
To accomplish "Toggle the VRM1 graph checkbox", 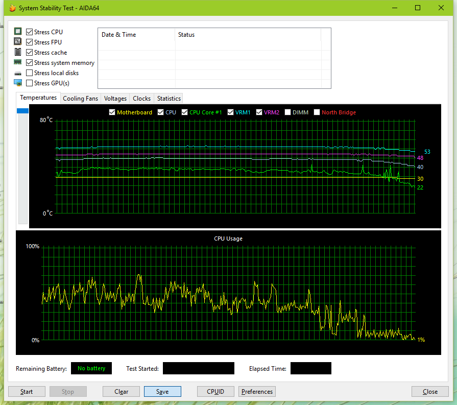I will (230, 112).
